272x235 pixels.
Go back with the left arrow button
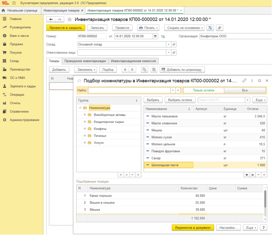(51, 19)
